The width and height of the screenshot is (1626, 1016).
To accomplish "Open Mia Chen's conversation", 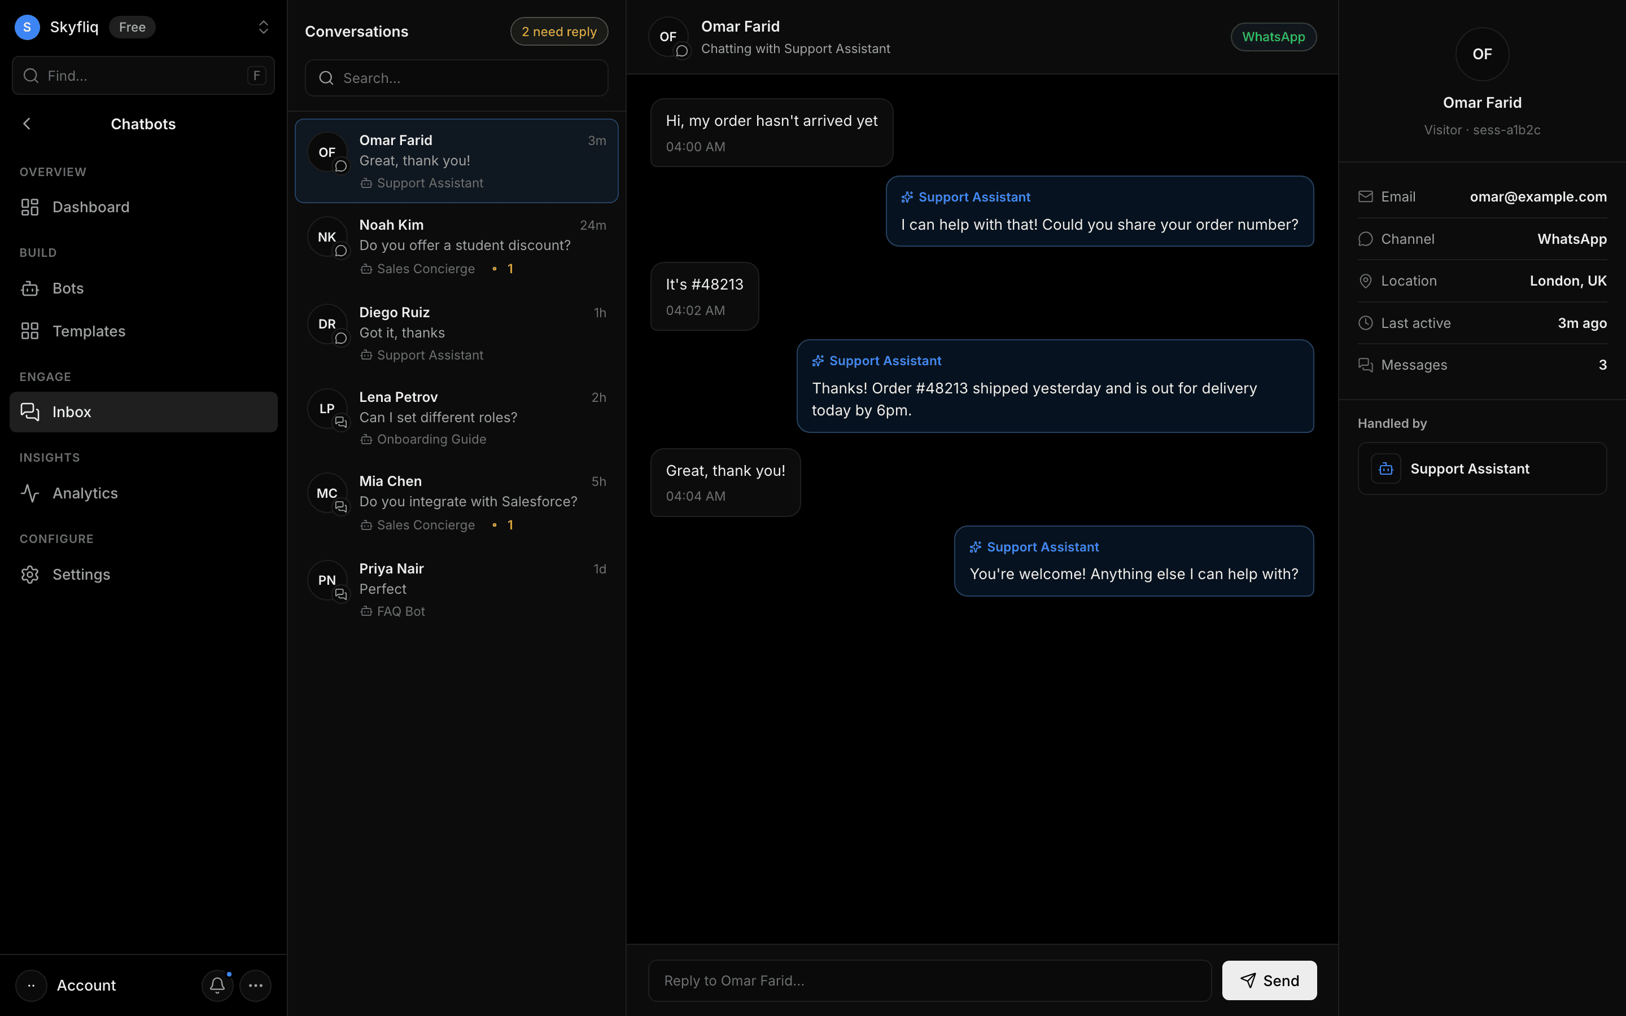I will (x=456, y=502).
